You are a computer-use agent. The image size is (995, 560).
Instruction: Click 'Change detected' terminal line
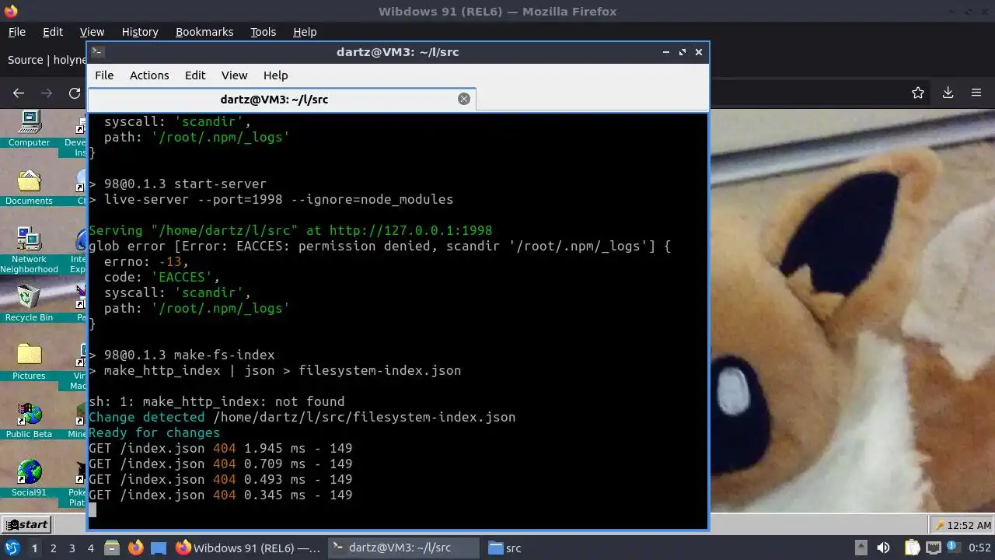point(302,418)
